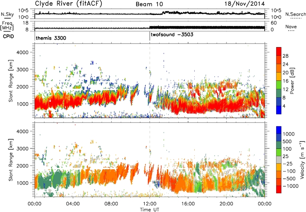Click the date '18/Nov/2014'
This screenshot has height=212, width=306.
tap(245, 4)
